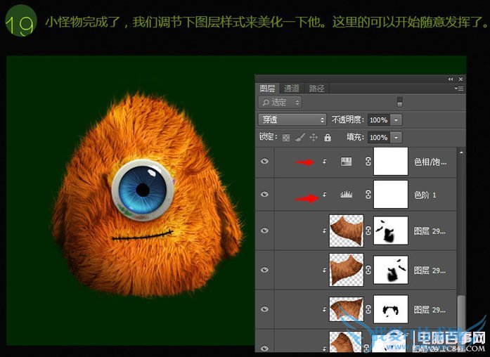This screenshot has height=357, width=490.
Task: Click the 不透明度 100% value field
Action: pyautogui.click(x=379, y=120)
